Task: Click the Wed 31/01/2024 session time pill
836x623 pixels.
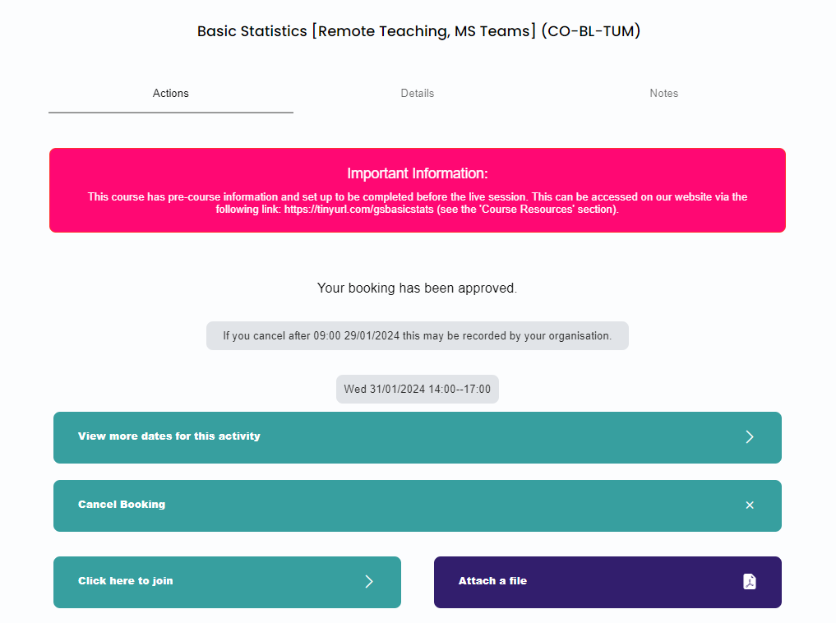Action: [418, 389]
